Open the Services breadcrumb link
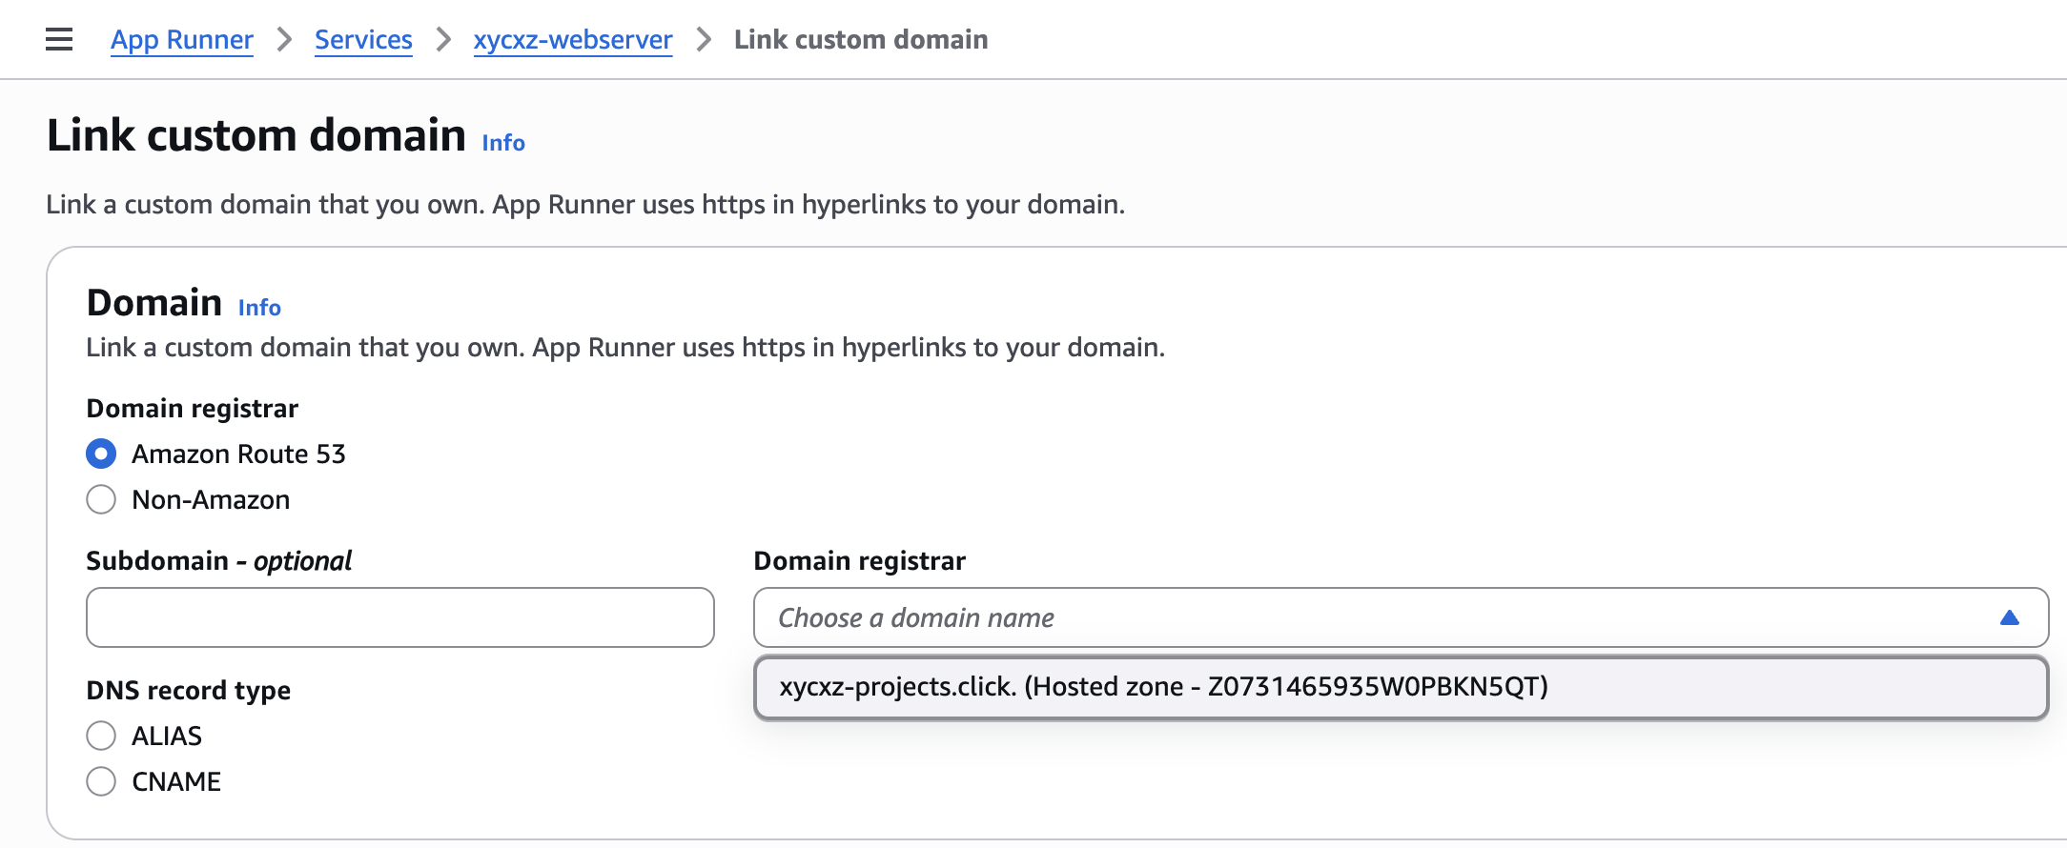Image resolution: width=2067 pixels, height=848 pixels. pos(363,39)
